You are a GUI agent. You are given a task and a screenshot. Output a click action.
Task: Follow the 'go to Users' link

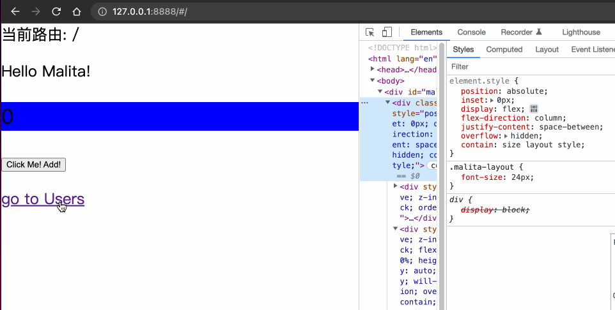43,199
